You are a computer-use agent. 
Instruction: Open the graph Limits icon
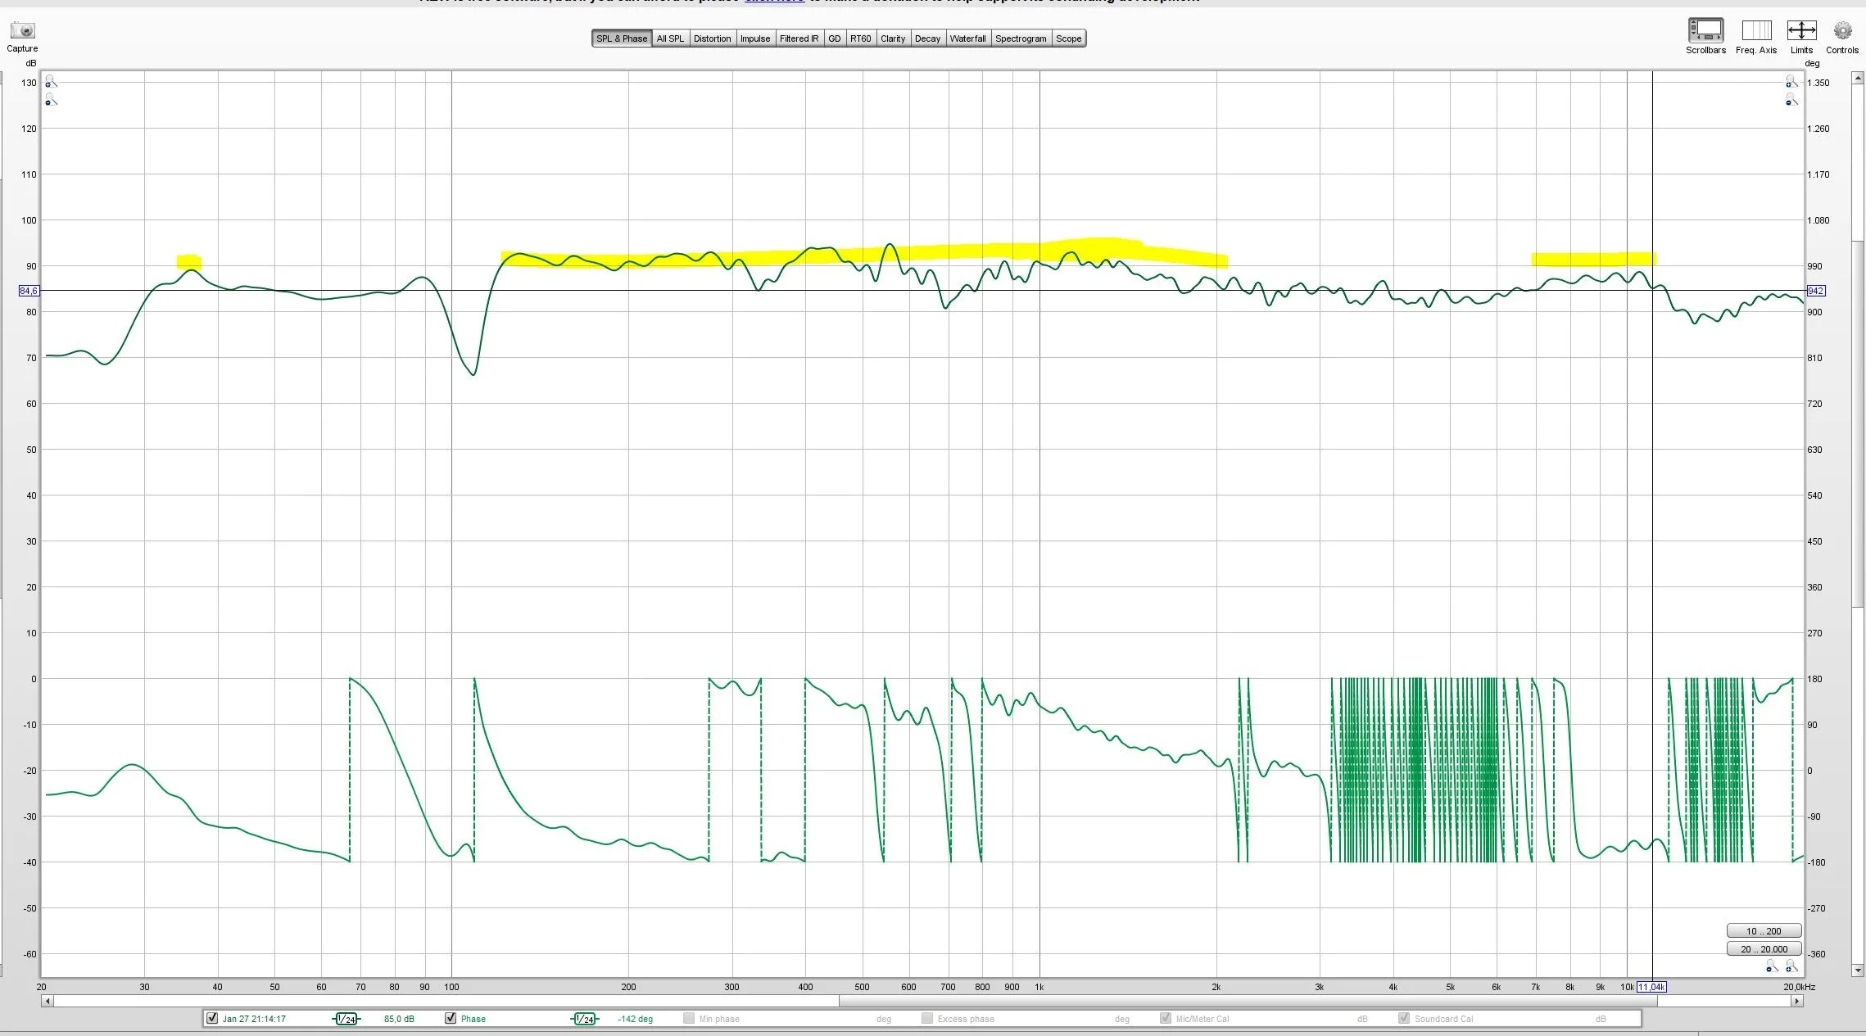tap(1801, 30)
